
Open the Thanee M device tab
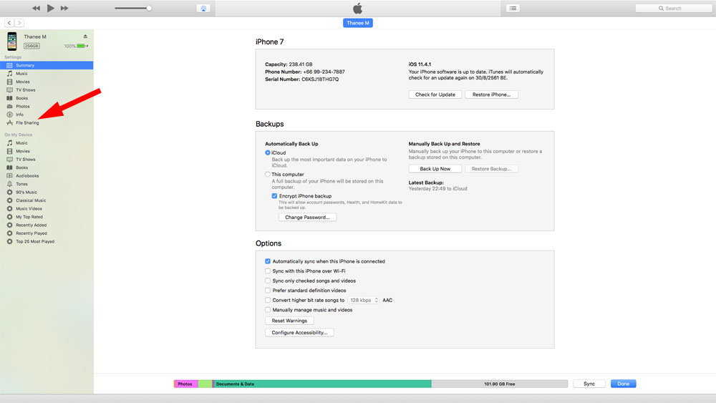pyautogui.click(x=357, y=23)
